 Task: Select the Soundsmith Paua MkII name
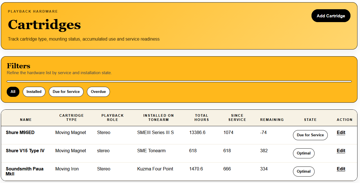(25, 171)
